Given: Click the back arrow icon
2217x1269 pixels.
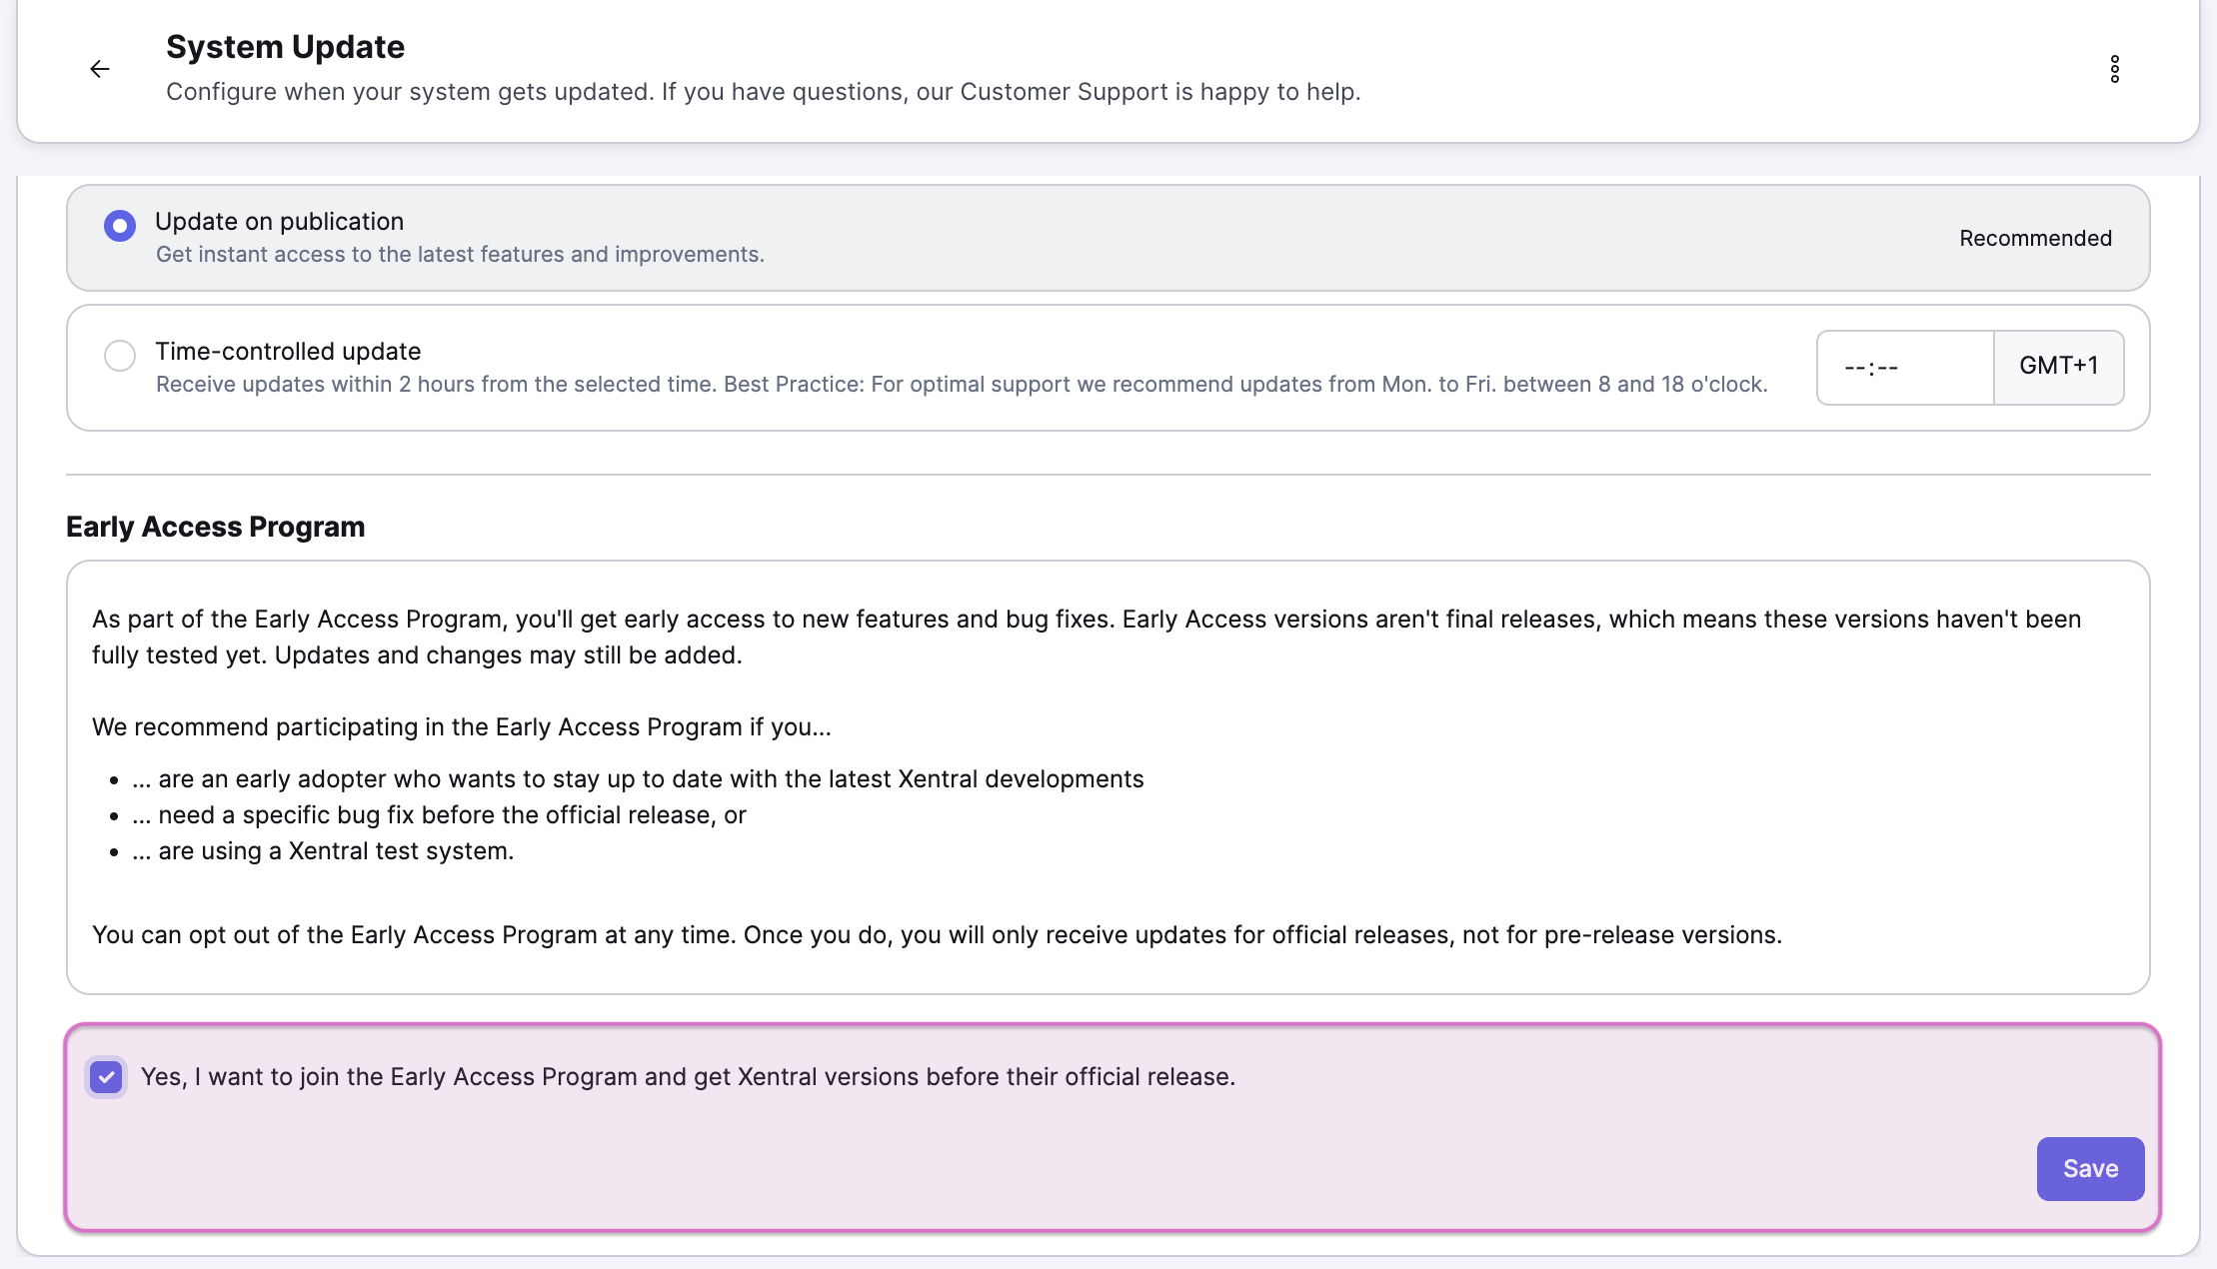Looking at the screenshot, I should 100,69.
